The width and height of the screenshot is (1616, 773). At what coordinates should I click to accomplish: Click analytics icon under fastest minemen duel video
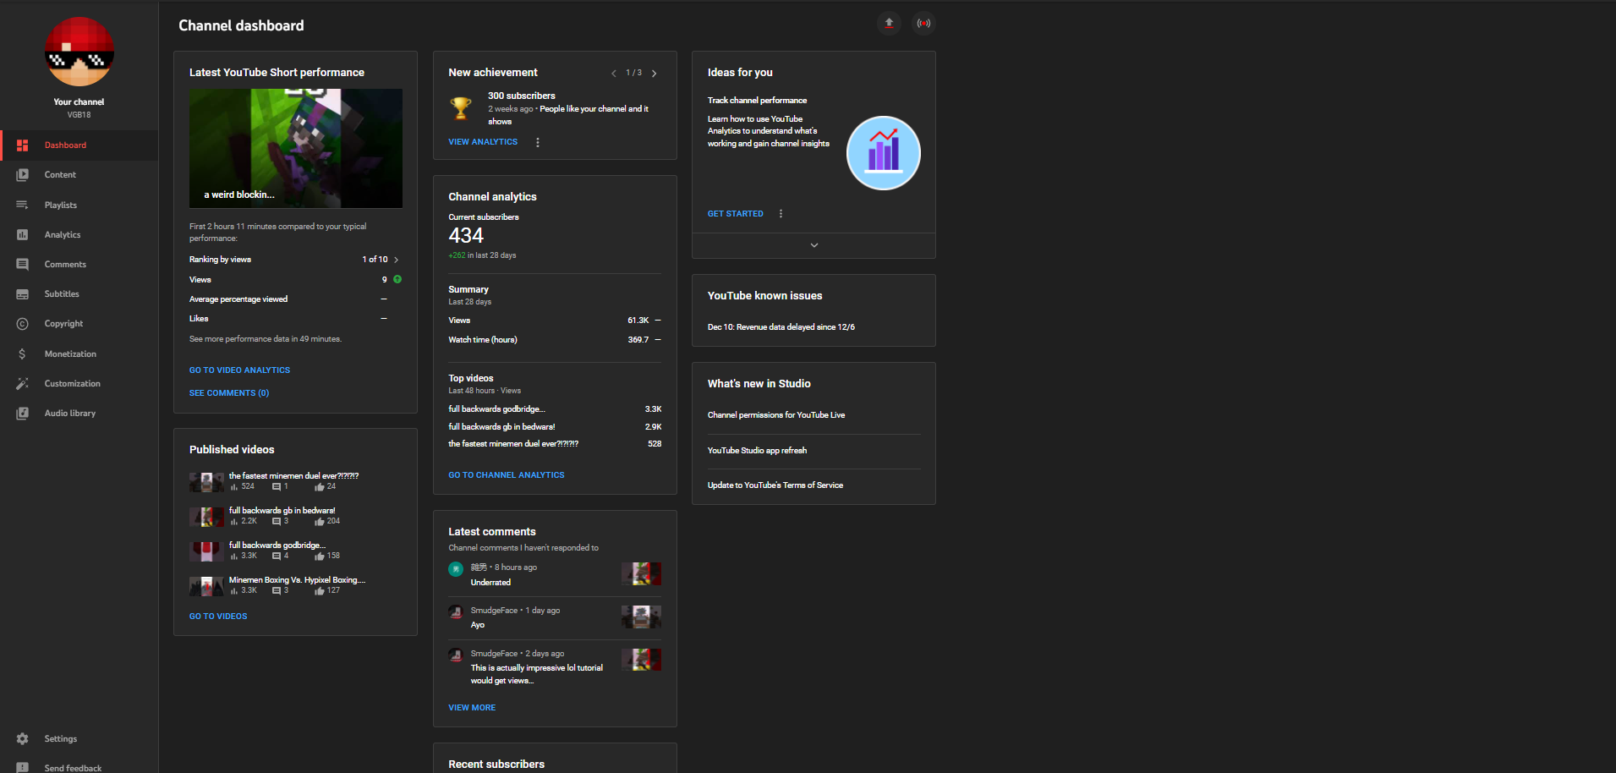(x=234, y=487)
